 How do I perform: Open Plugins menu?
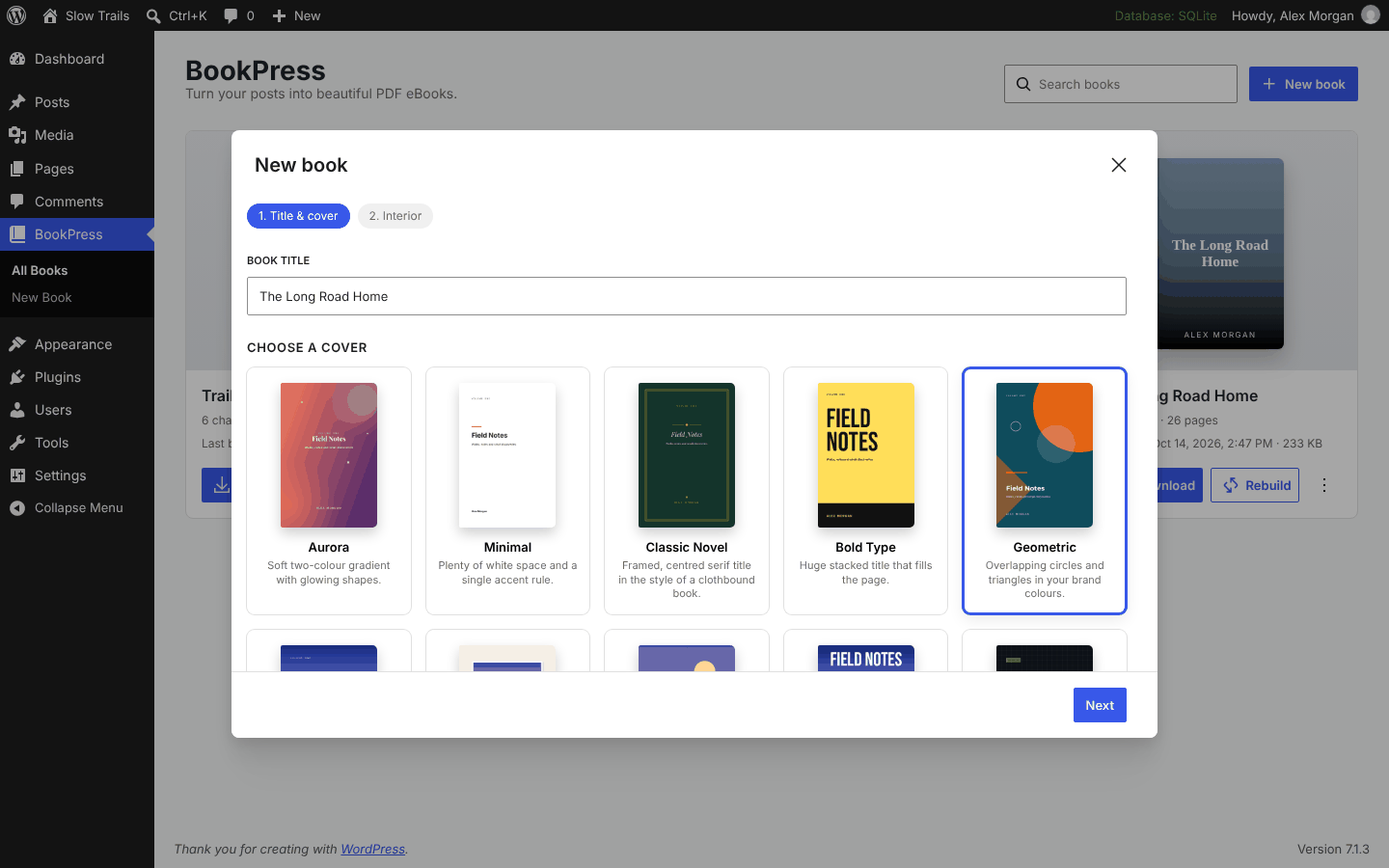[77, 377]
